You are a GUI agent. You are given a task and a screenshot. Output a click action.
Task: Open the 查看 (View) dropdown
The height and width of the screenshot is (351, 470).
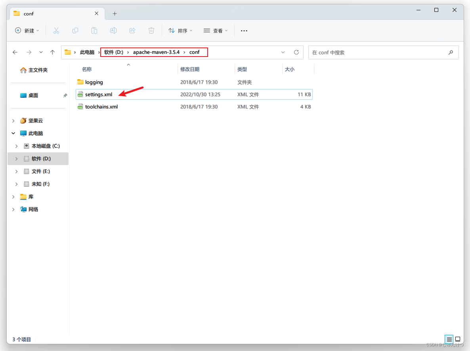pyautogui.click(x=216, y=30)
